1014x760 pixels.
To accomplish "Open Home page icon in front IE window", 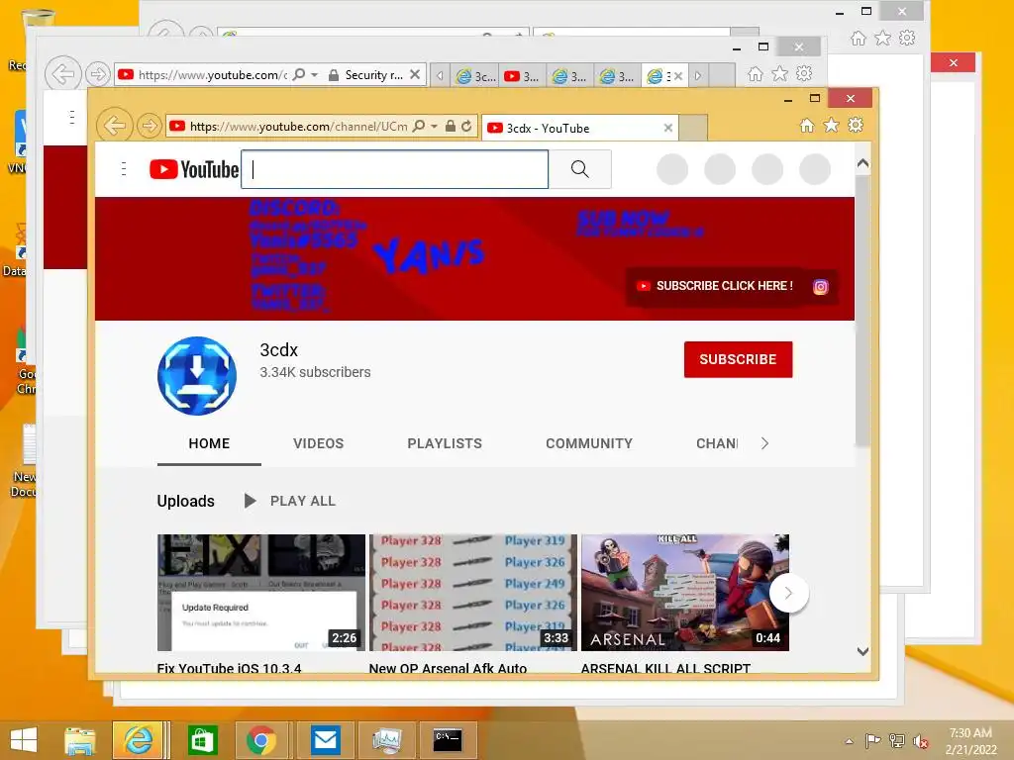I will [x=807, y=126].
